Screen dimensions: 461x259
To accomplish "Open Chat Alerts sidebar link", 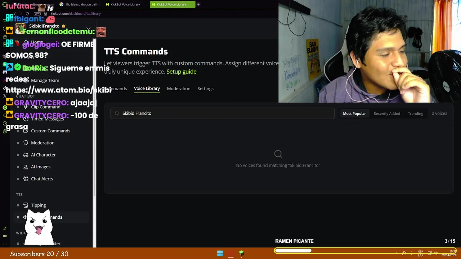I will coord(42,179).
